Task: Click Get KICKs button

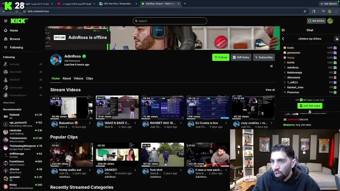Action: tap(316, 21)
